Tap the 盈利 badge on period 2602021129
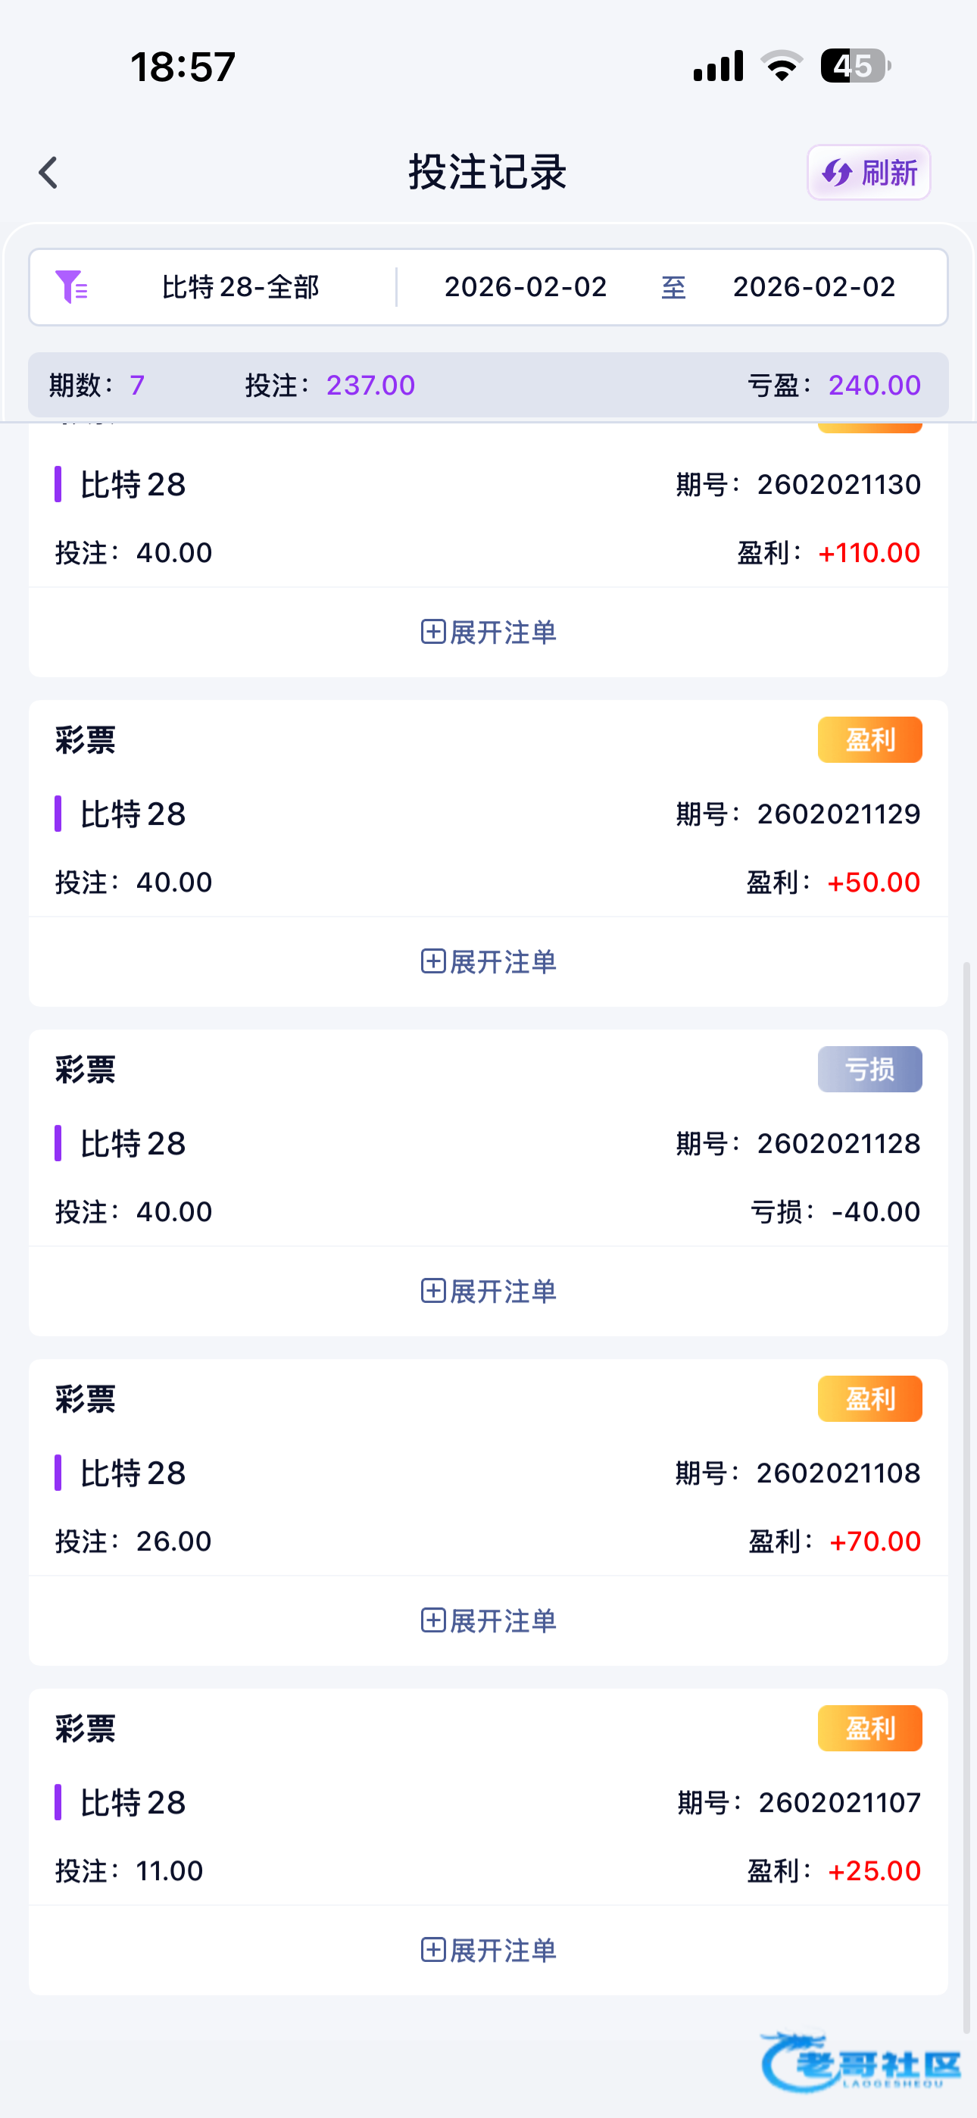Screen dimensions: 977x2118 869,740
